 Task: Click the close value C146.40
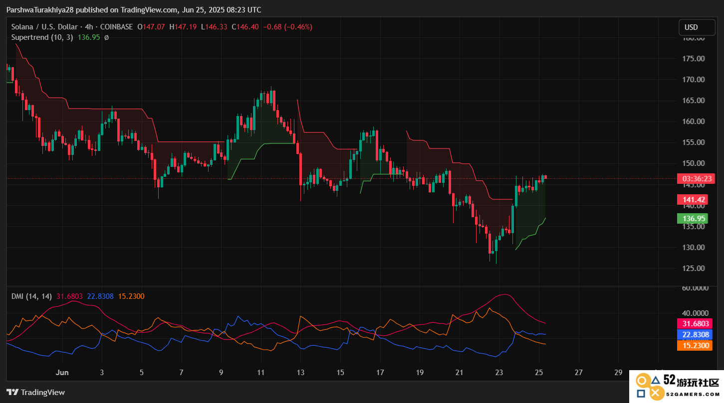(245, 27)
